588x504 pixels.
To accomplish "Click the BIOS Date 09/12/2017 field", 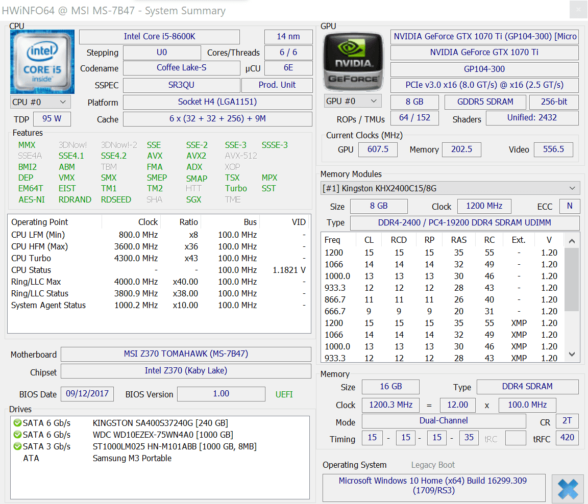I will [x=87, y=394].
